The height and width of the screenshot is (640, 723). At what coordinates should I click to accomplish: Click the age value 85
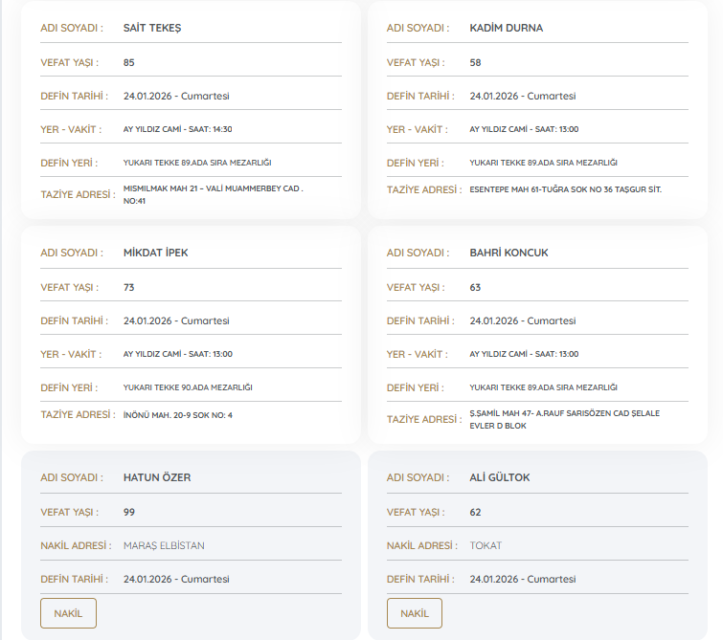pyautogui.click(x=129, y=62)
